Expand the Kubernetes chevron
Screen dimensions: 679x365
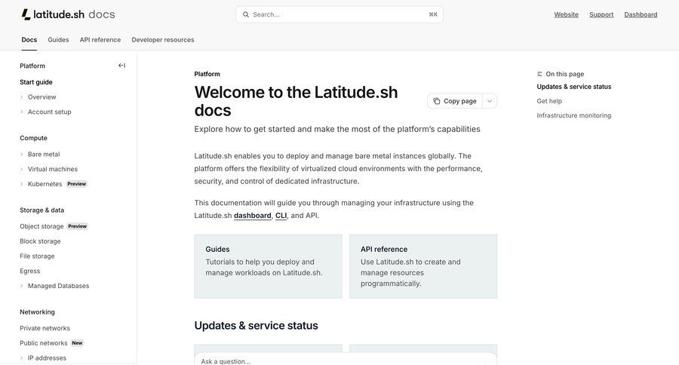click(22, 184)
